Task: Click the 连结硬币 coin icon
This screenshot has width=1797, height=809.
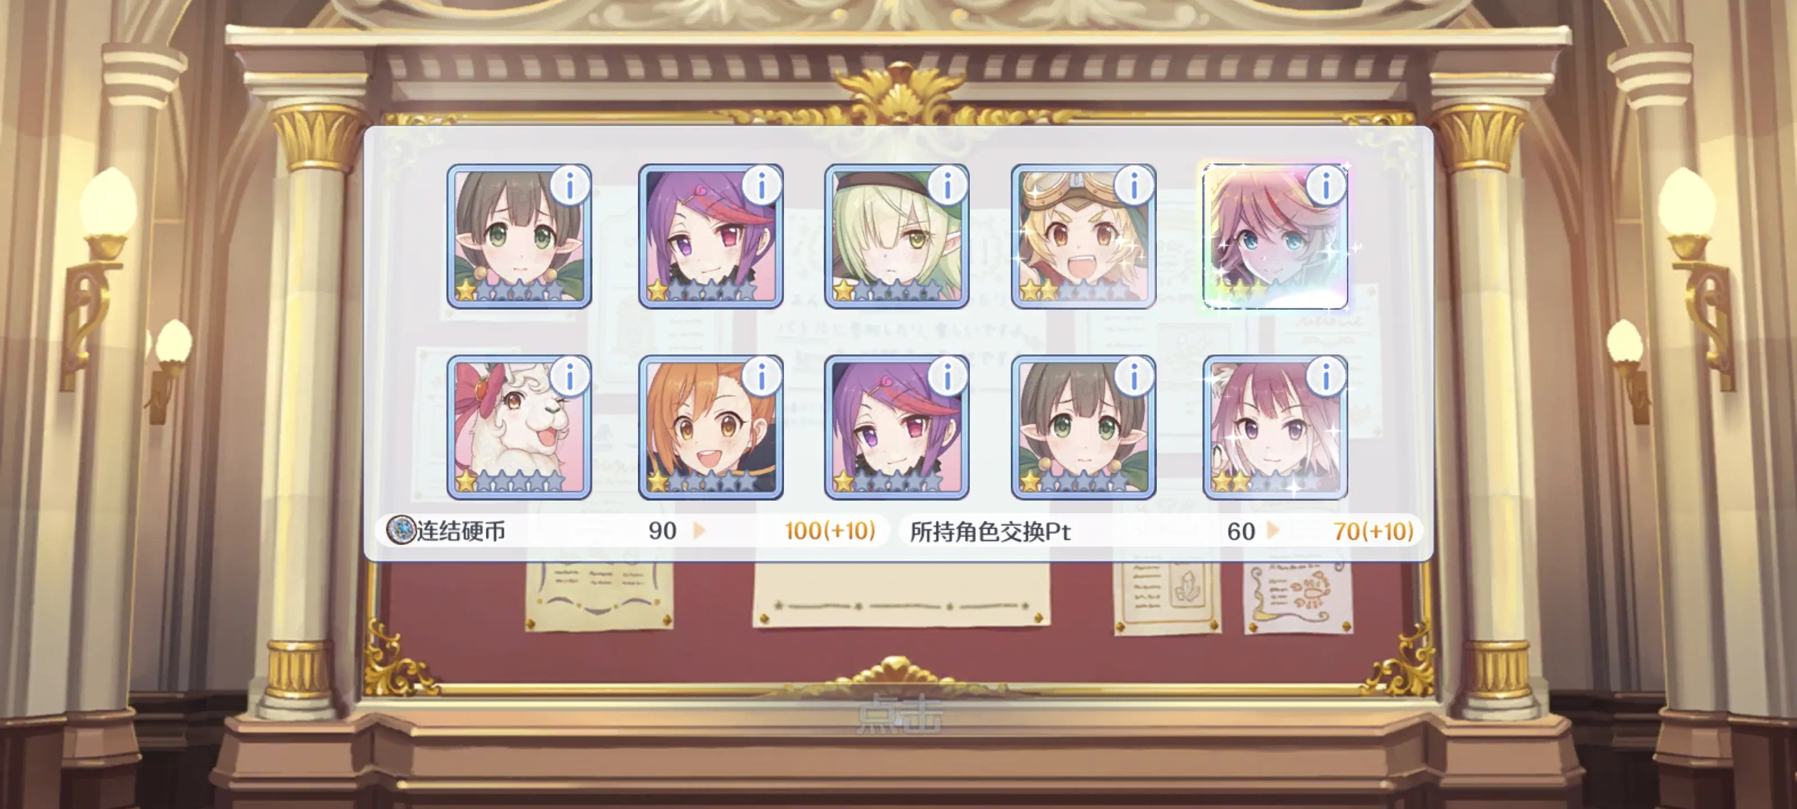Action: pyautogui.click(x=401, y=530)
